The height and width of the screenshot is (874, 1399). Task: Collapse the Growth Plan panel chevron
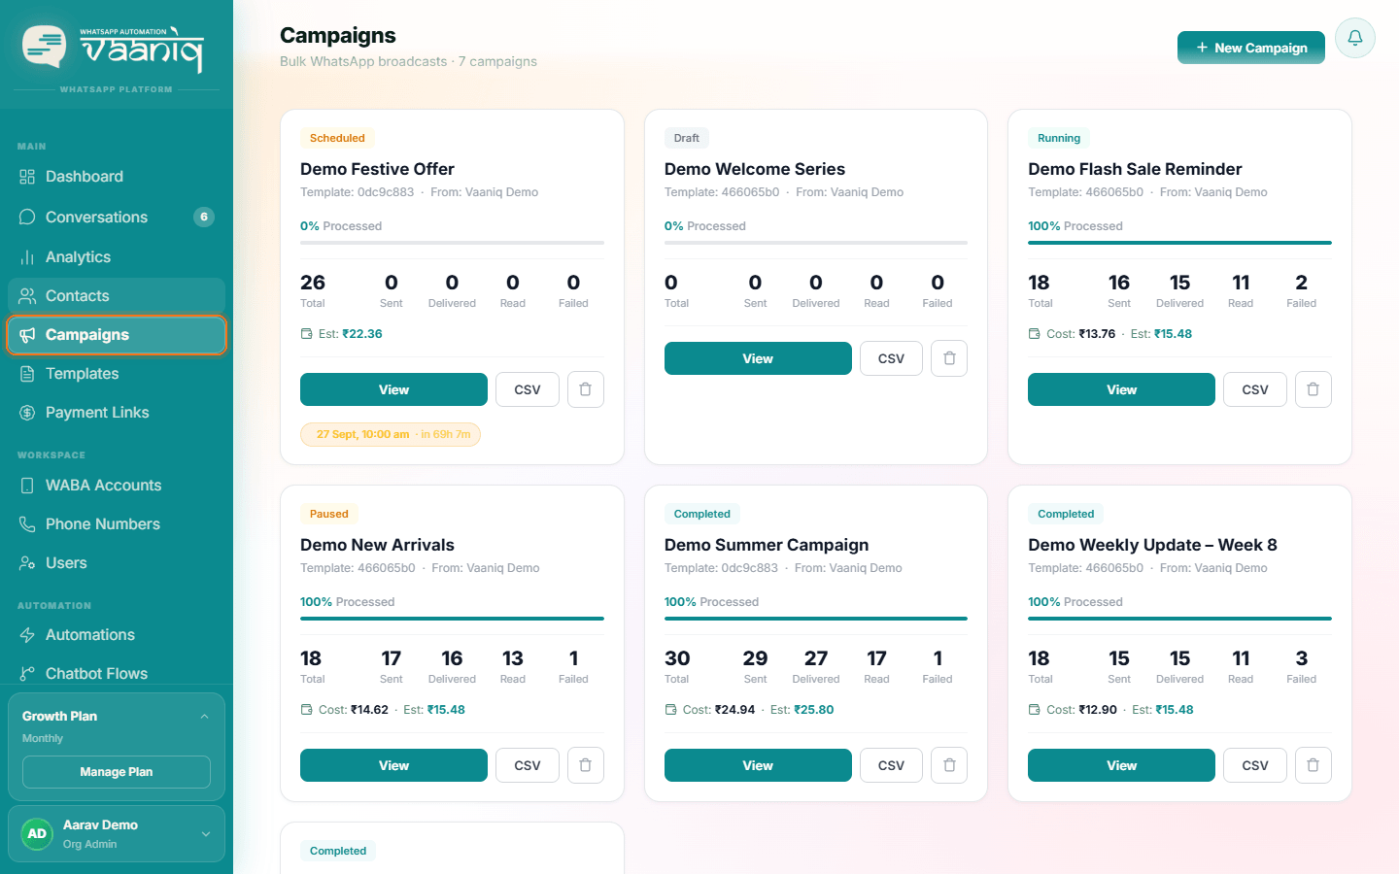point(204,717)
